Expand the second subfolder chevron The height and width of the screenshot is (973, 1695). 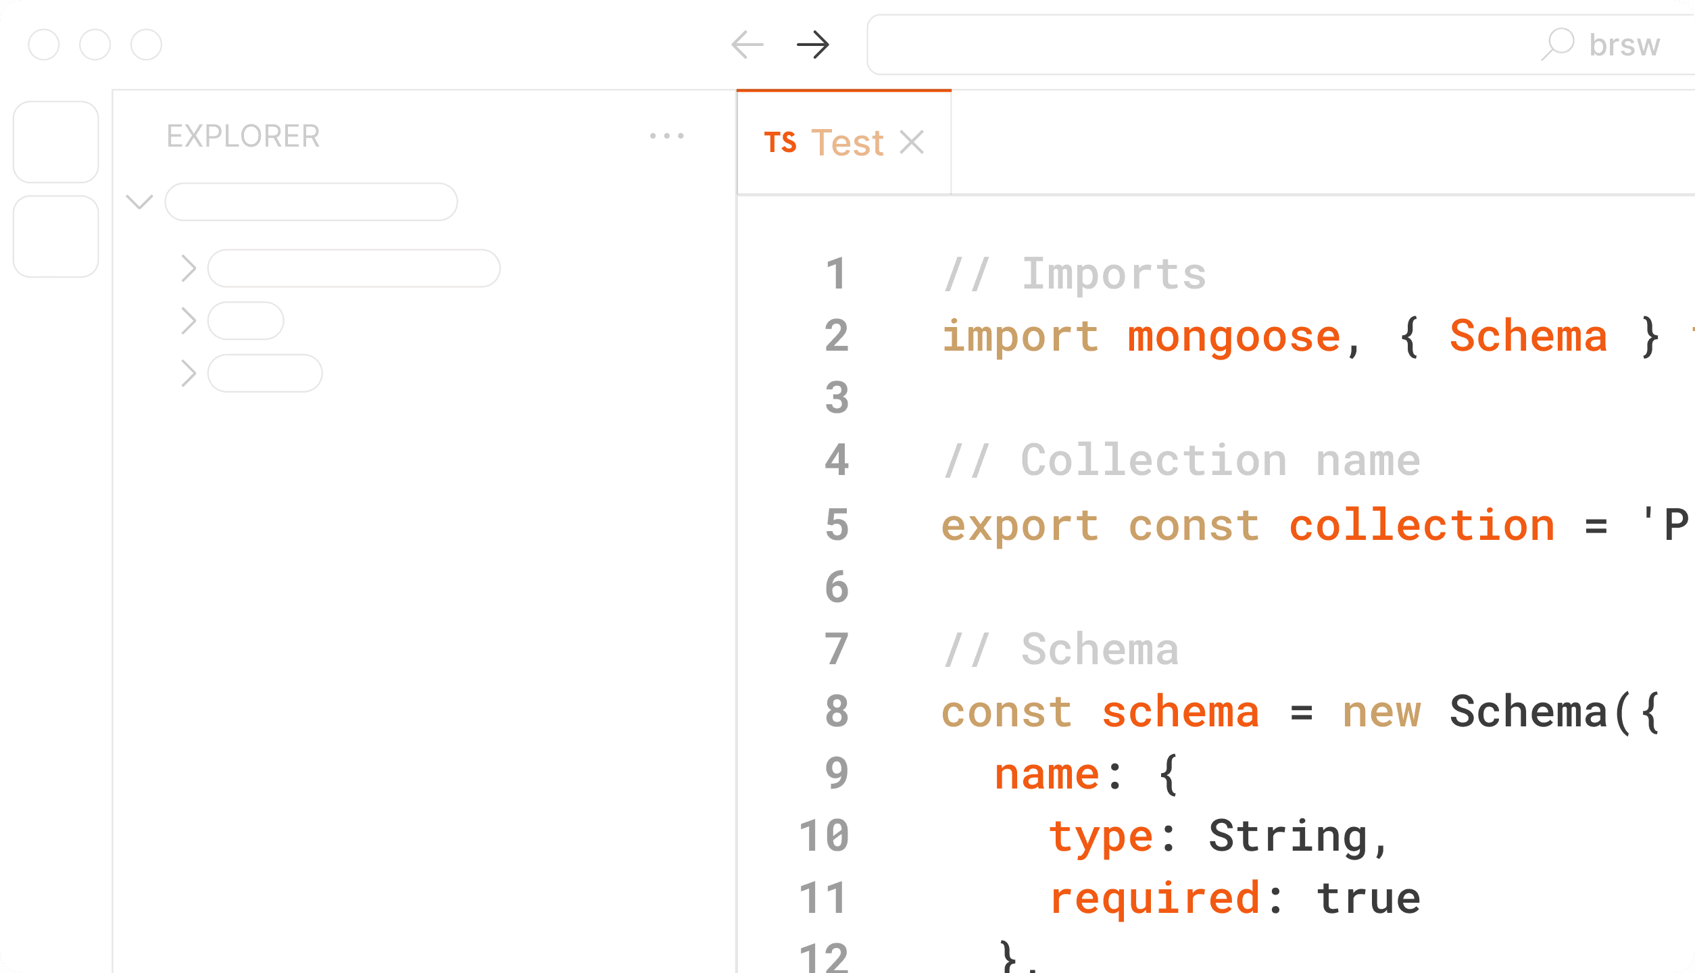click(x=189, y=320)
